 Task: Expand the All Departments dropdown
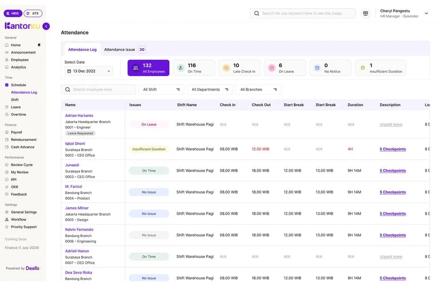point(210,89)
